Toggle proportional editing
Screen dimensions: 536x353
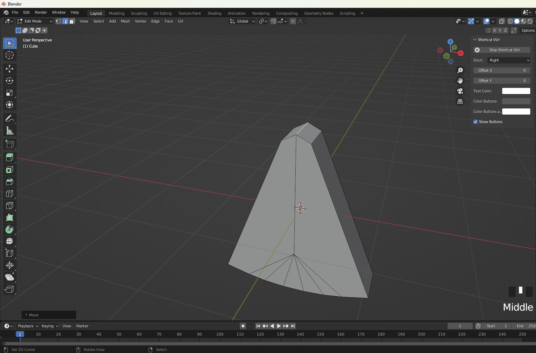[x=293, y=21]
